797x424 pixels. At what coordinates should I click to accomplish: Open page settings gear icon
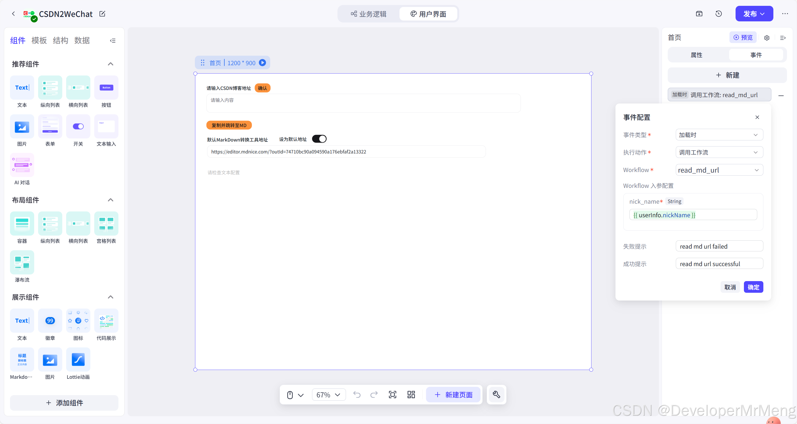pos(766,38)
